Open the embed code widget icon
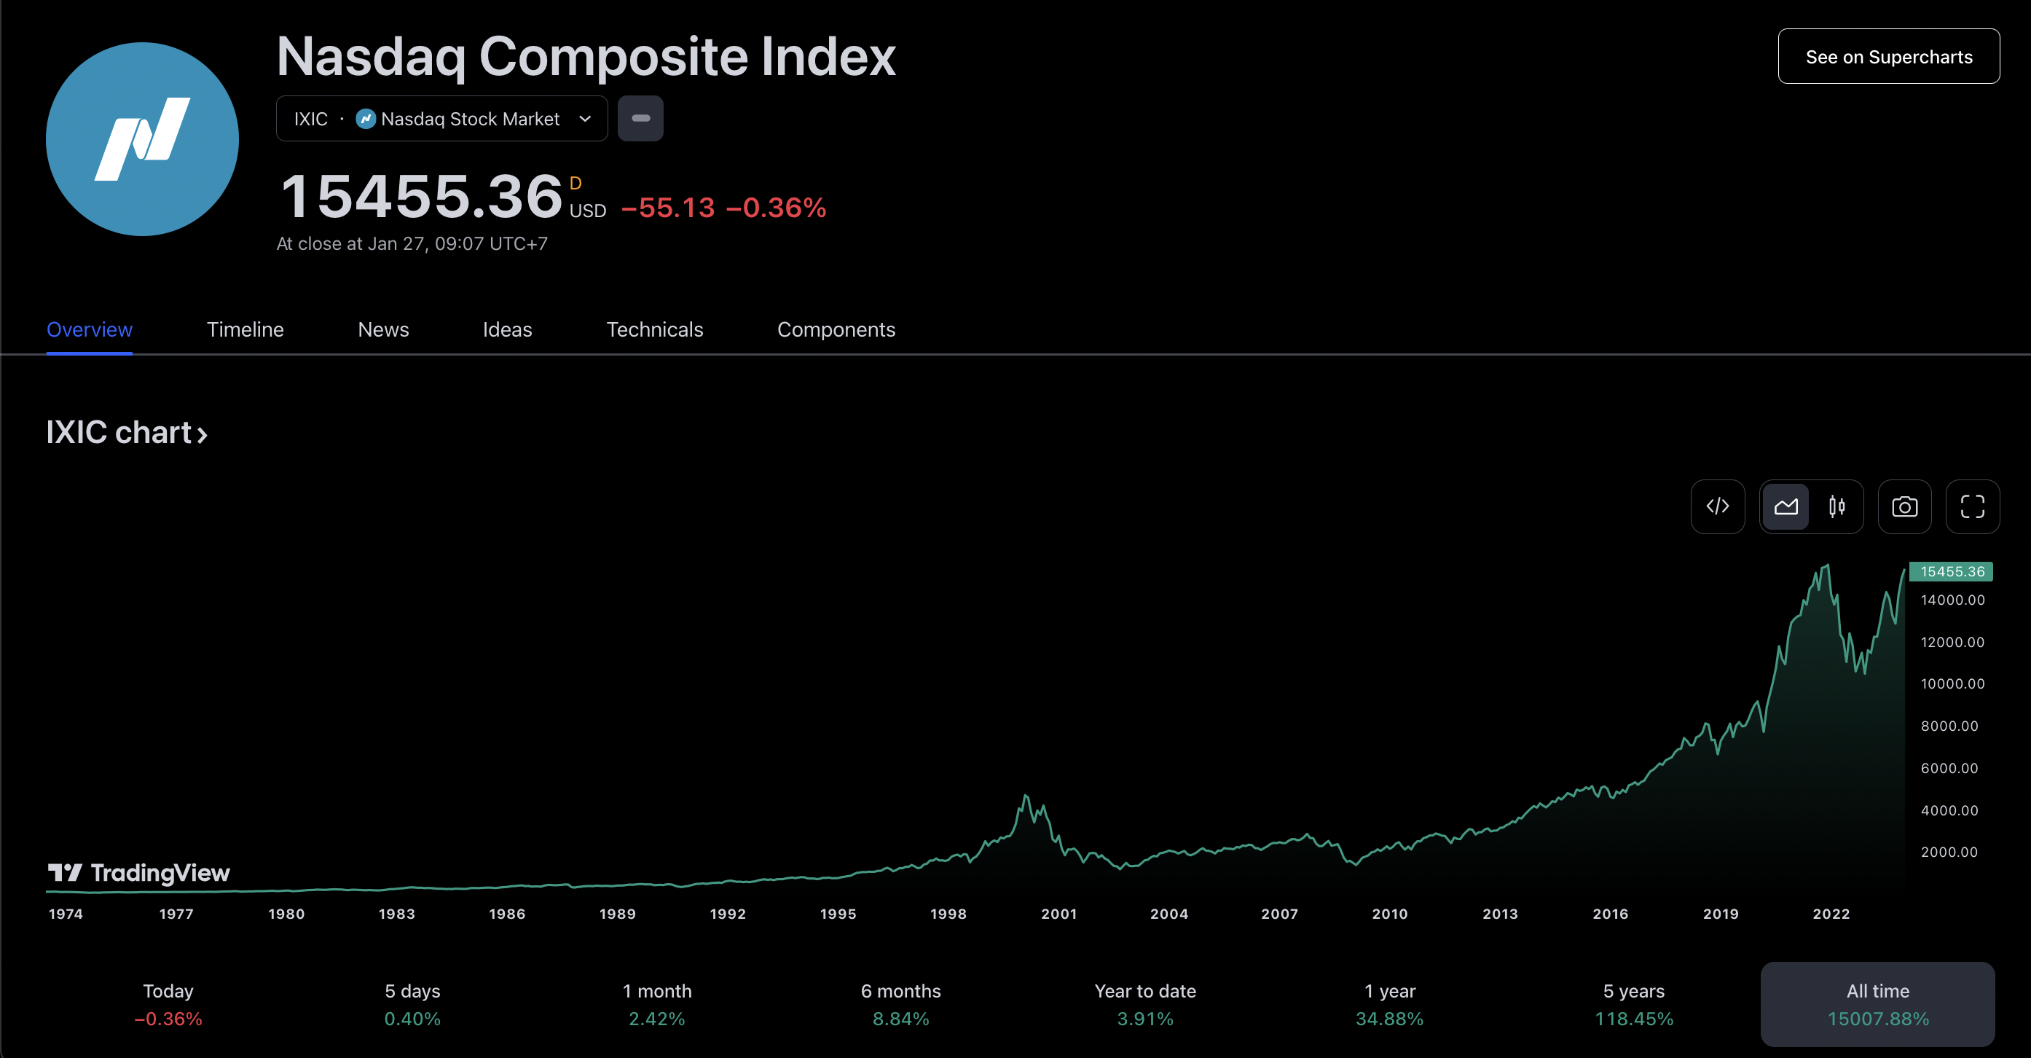The width and height of the screenshot is (2031, 1058). [x=1717, y=506]
